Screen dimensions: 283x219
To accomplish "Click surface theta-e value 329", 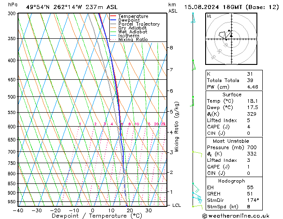I will [x=252, y=114].
